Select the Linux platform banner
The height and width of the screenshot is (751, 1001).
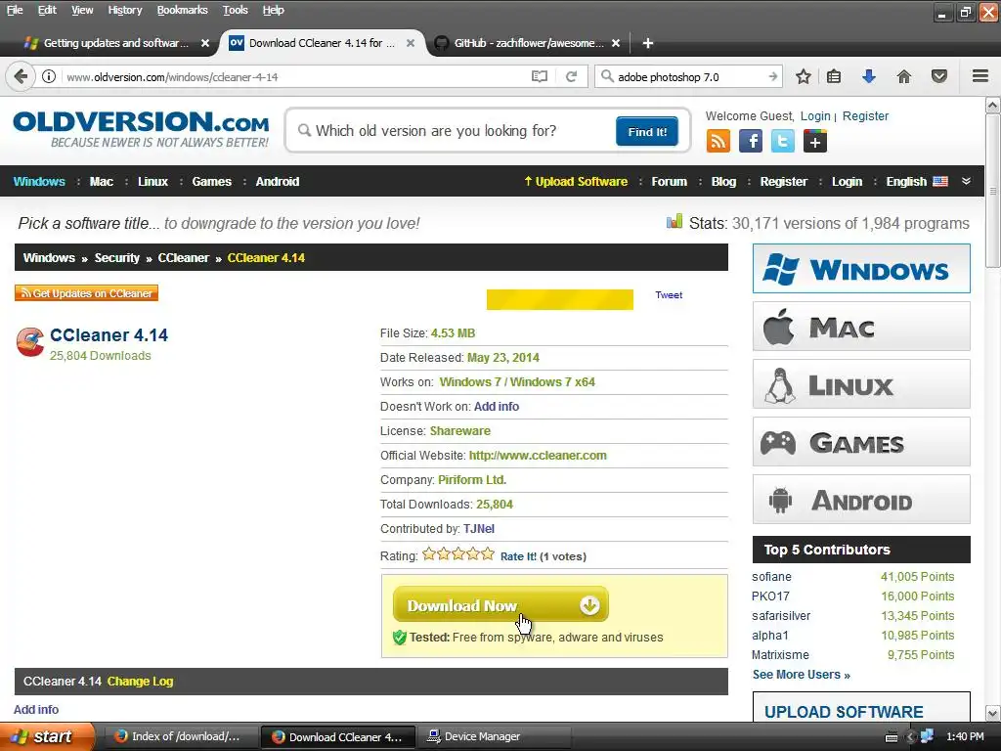861,383
